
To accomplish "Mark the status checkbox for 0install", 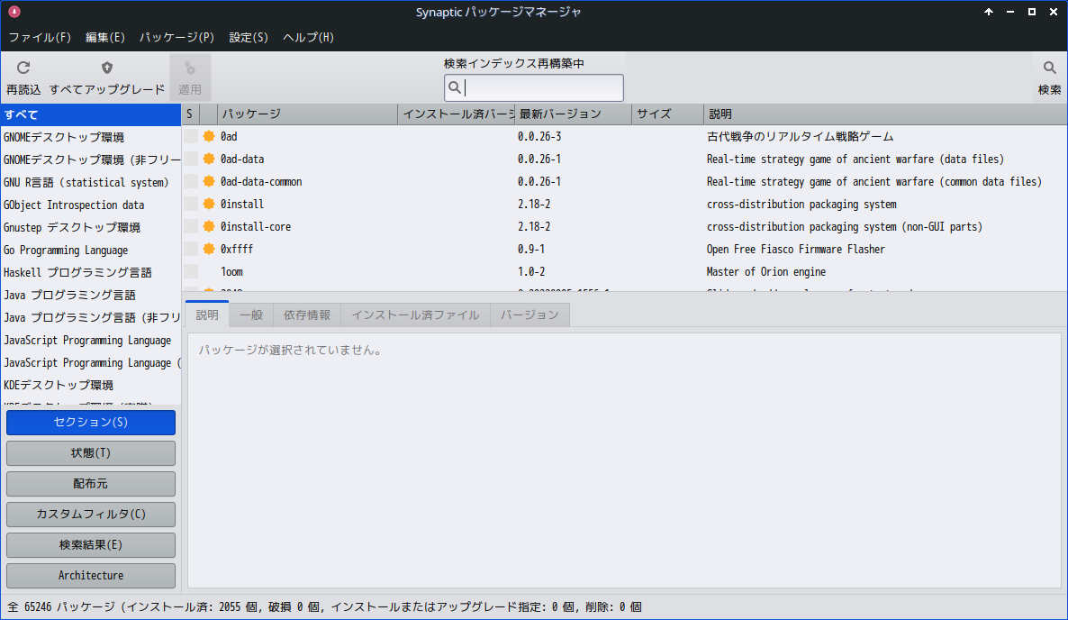I will (x=191, y=204).
